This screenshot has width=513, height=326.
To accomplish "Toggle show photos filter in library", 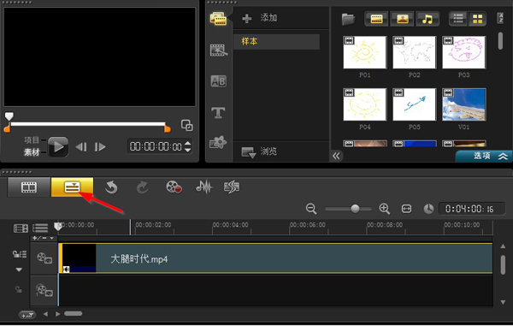I will pyautogui.click(x=402, y=19).
